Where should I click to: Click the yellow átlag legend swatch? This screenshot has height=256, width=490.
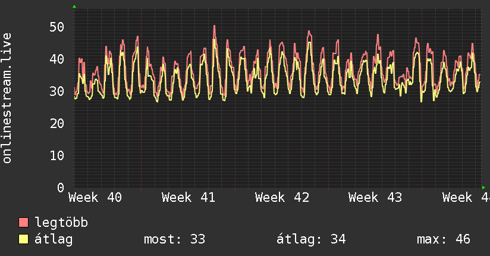pyautogui.click(x=23, y=239)
